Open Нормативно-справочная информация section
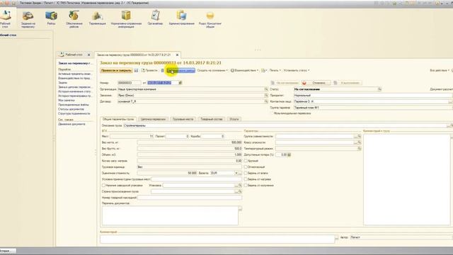 click(126, 19)
